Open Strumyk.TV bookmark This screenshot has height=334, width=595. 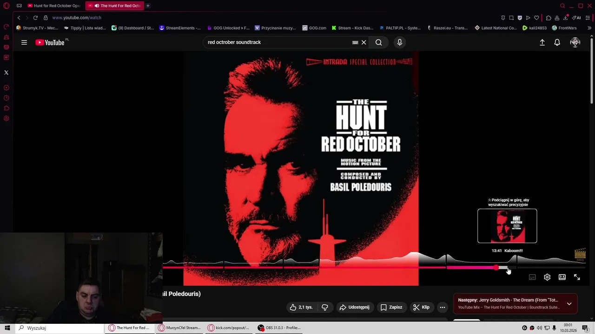point(37,28)
